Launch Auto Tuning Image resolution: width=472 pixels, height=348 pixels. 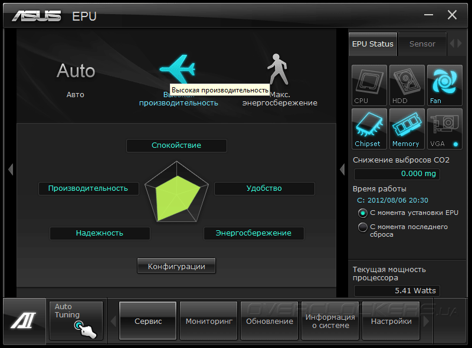pos(76,320)
